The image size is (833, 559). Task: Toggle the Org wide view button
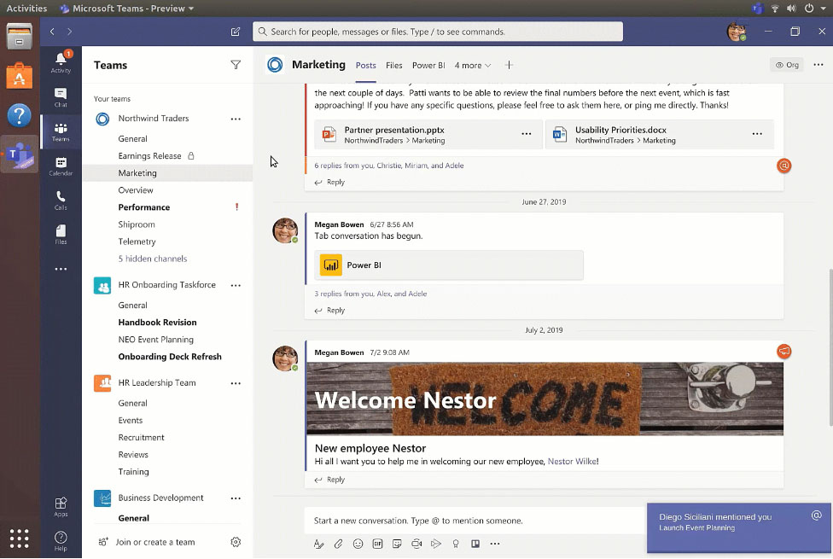click(787, 65)
